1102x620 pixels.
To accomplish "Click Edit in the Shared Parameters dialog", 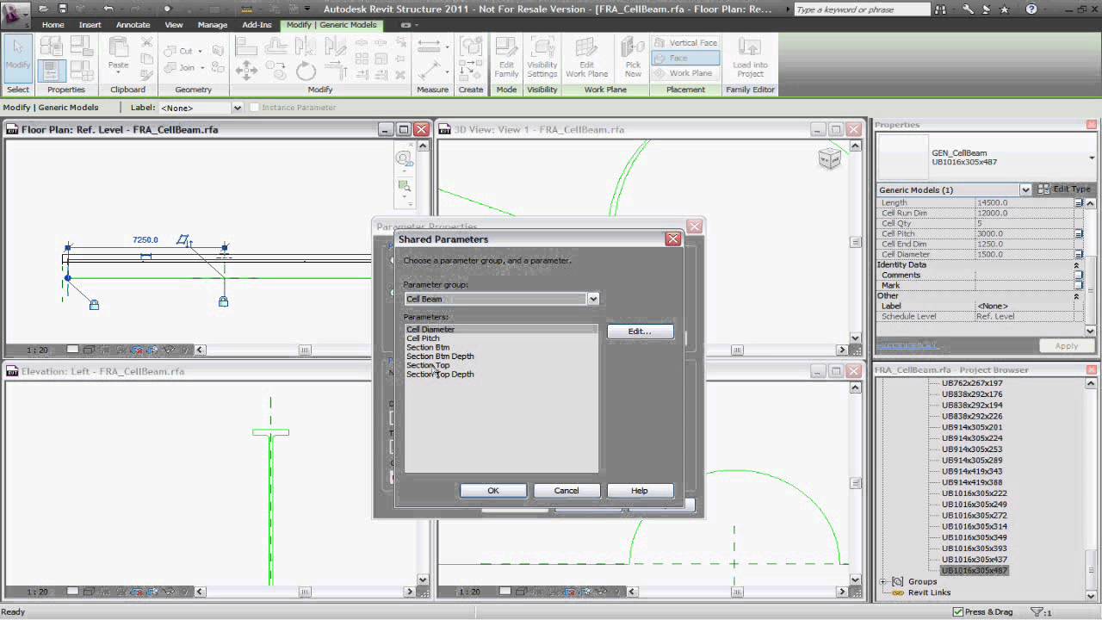I will [640, 331].
